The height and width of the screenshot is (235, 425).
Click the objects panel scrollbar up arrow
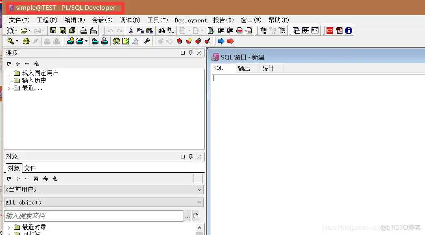[199, 228]
